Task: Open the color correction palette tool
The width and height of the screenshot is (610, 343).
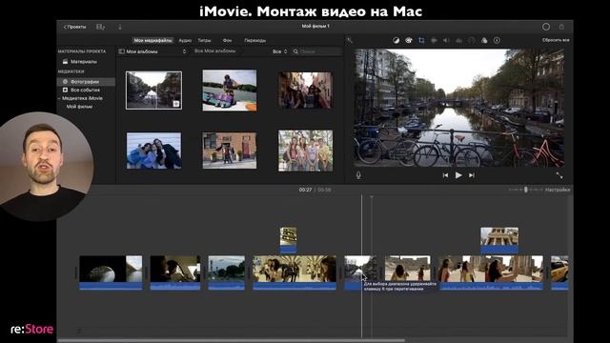Action: click(409, 40)
